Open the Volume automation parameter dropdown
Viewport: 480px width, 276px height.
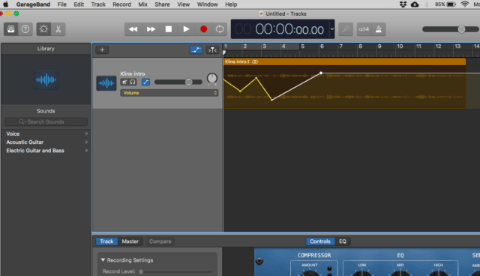tap(169, 93)
